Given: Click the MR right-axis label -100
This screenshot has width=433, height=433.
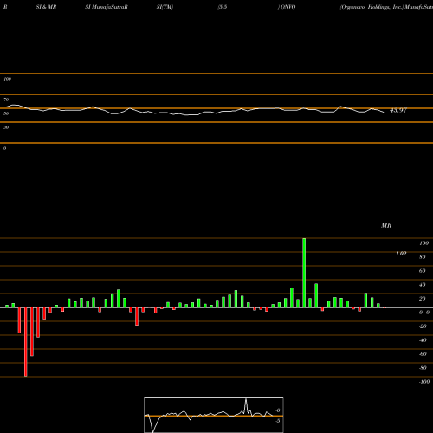Looking at the screenshot, I should (x=424, y=382).
